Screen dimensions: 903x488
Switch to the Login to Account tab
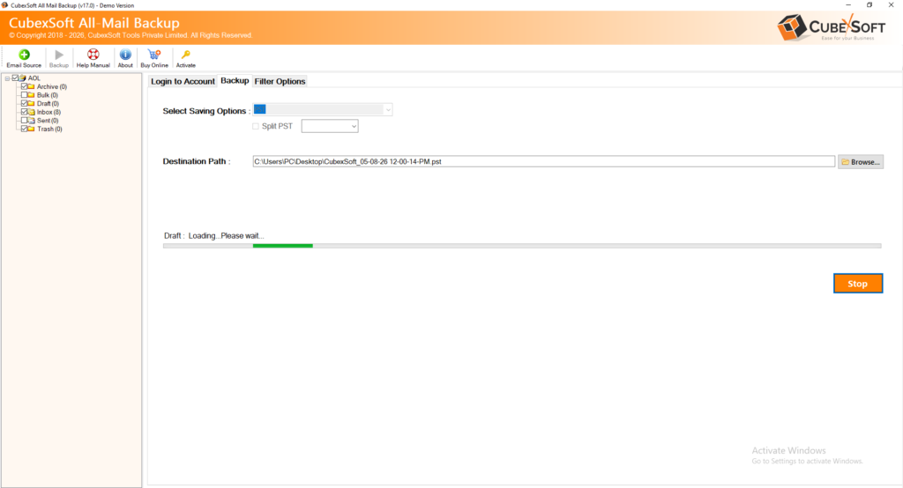pyautogui.click(x=183, y=81)
